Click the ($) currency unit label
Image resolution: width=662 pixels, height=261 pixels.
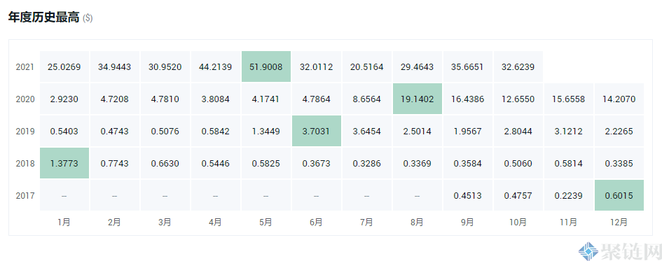coord(88,18)
